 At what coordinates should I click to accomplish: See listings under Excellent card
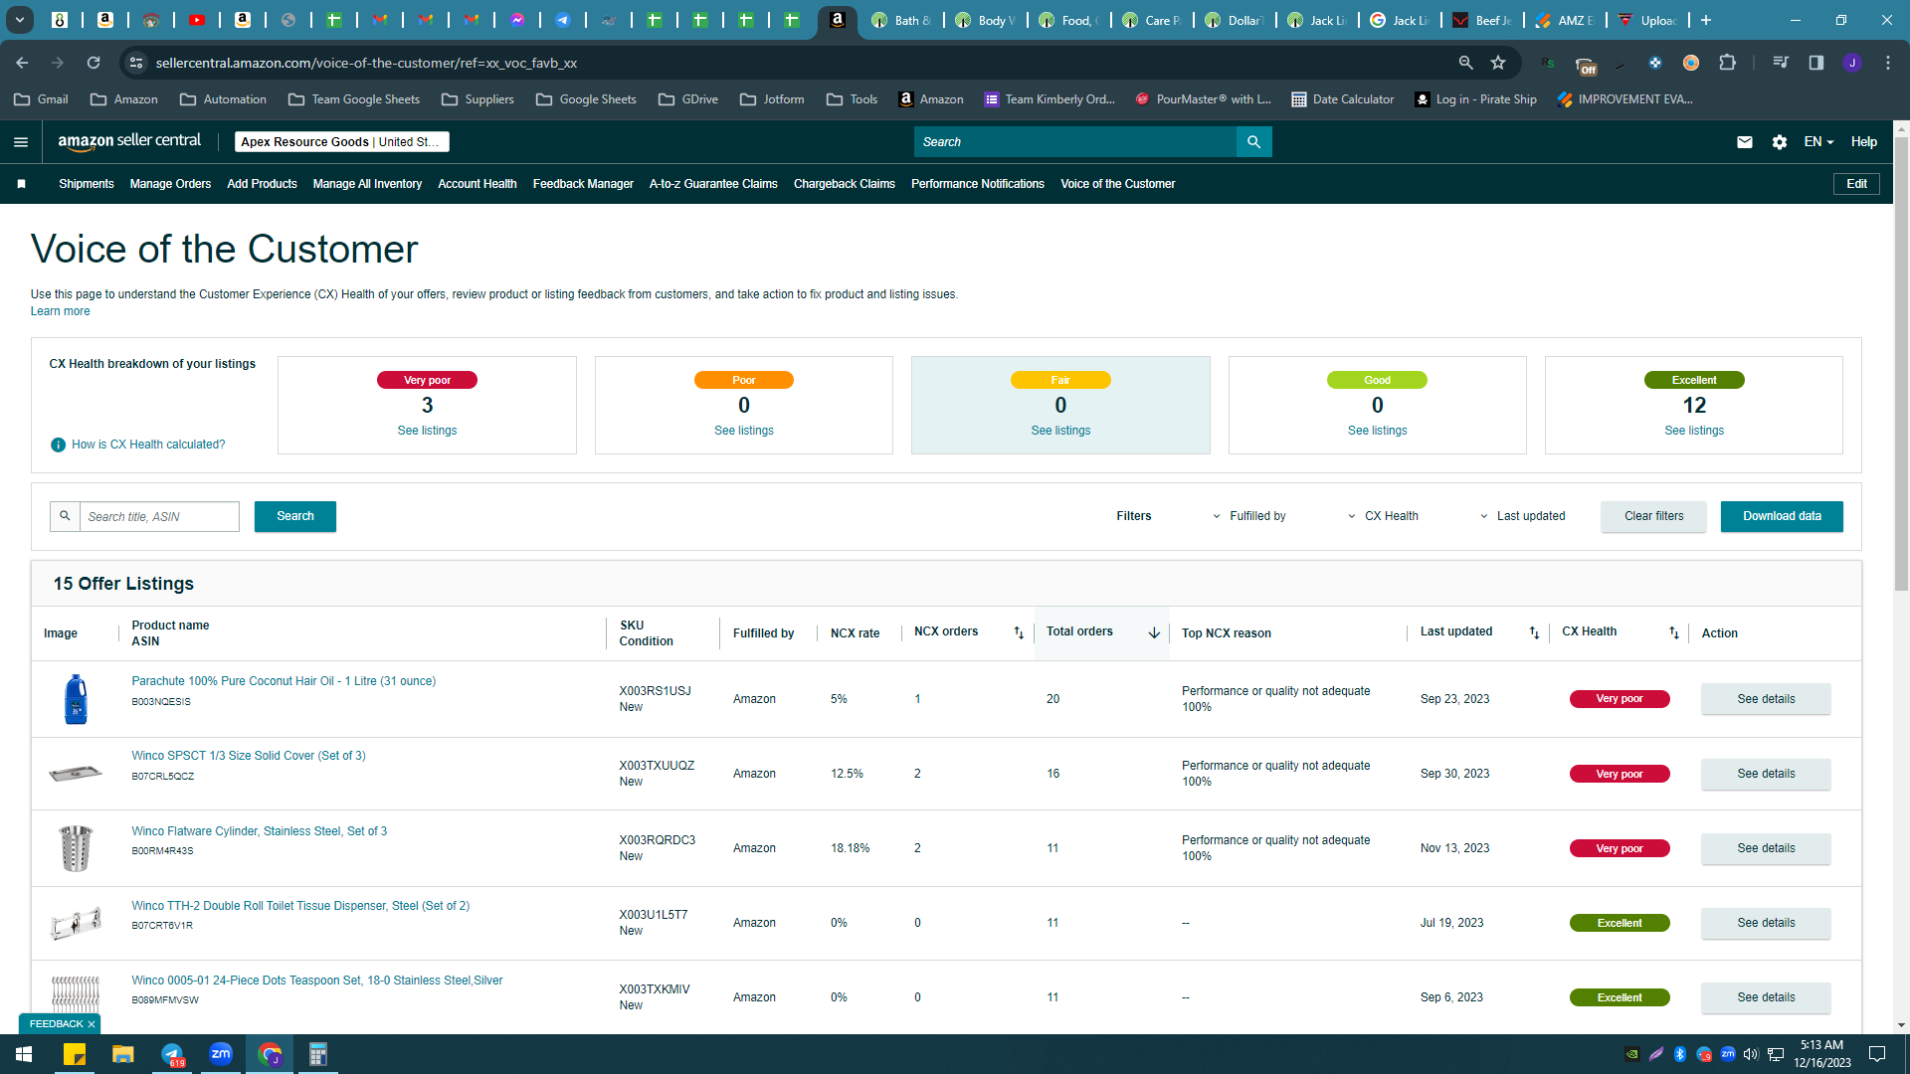point(1694,431)
